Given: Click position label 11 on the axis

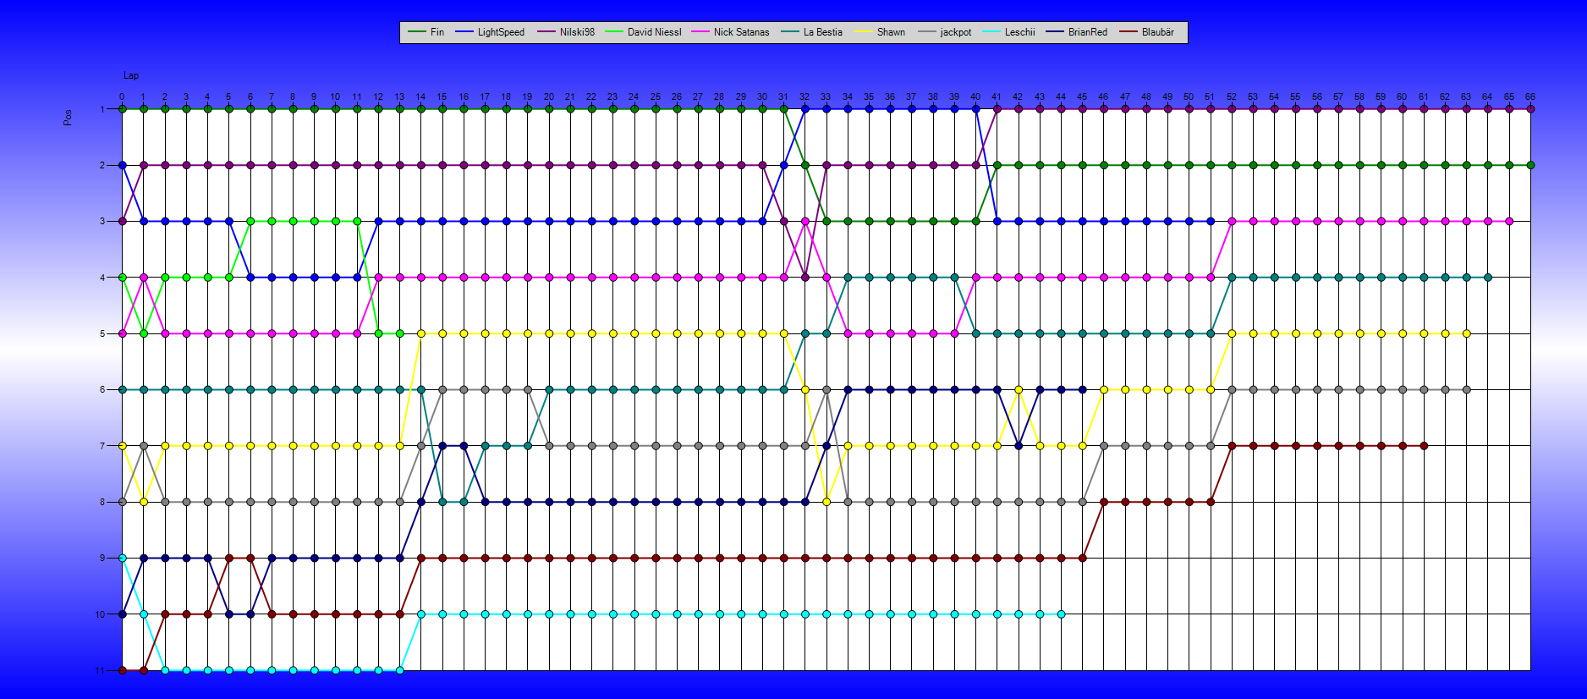Looking at the screenshot, I should [x=100, y=670].
